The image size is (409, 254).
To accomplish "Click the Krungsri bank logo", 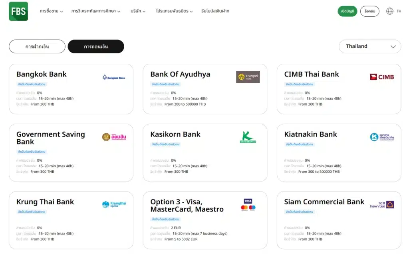I will click(248, 77).
